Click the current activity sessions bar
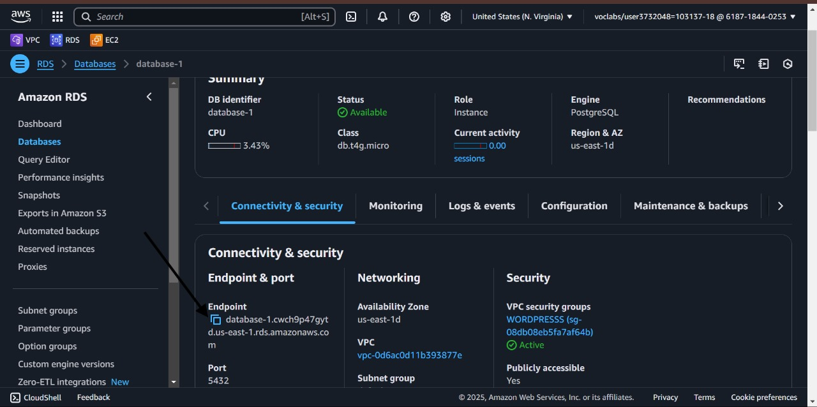 (470, 146)
